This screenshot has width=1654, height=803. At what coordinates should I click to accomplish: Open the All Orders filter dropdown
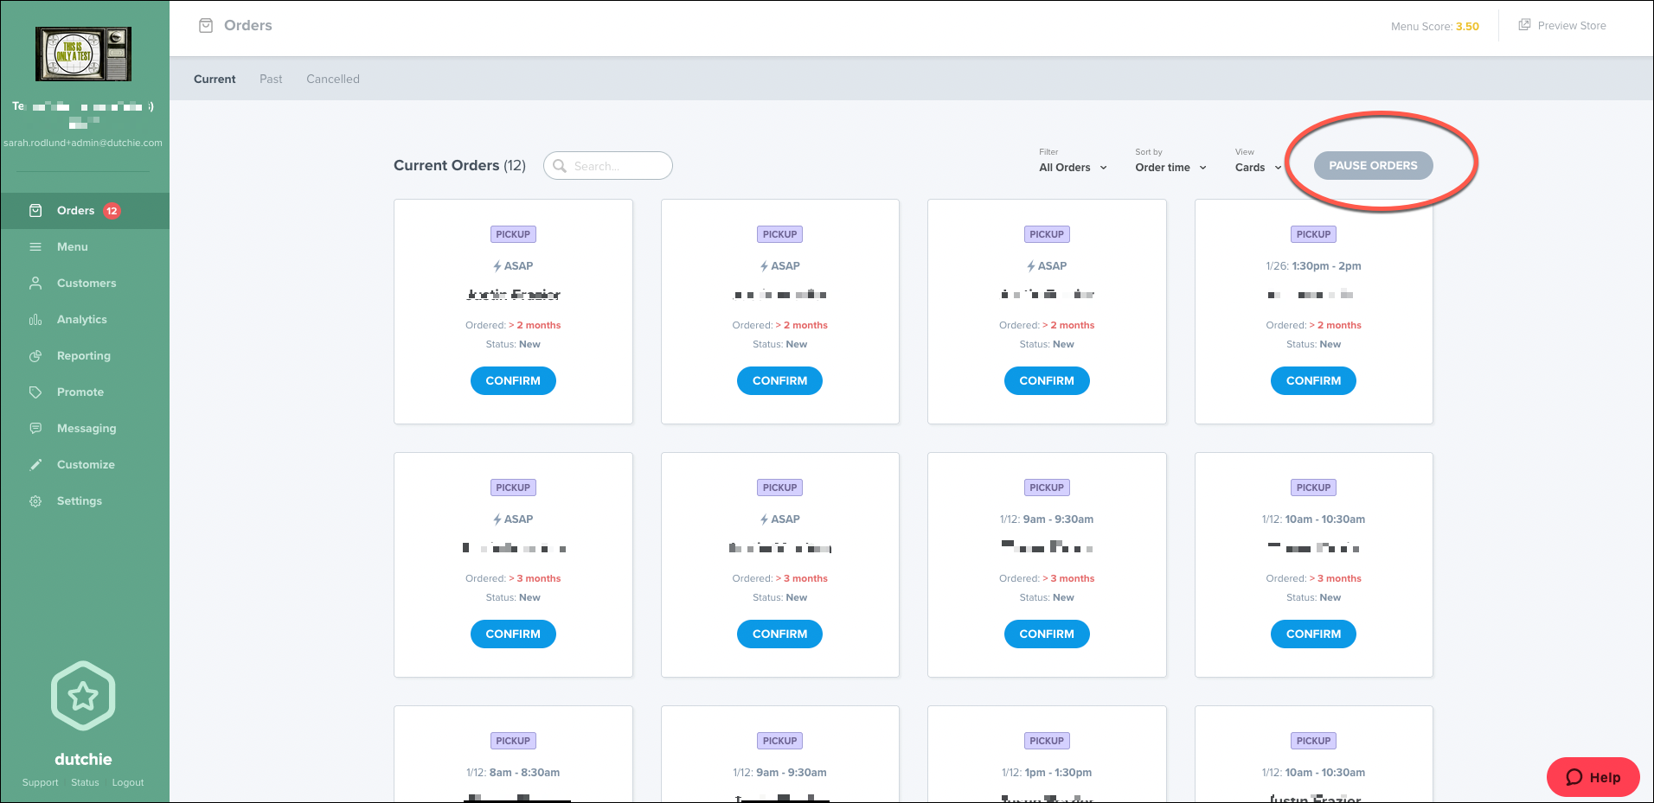click(1072, 167)
